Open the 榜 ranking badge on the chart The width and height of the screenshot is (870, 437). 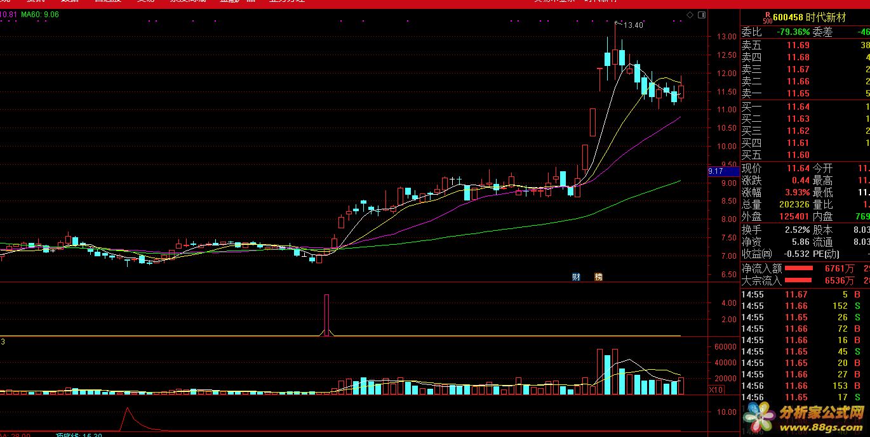[598, 277]
